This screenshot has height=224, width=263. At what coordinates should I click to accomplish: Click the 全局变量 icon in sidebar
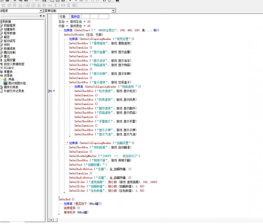pos(1,60)
